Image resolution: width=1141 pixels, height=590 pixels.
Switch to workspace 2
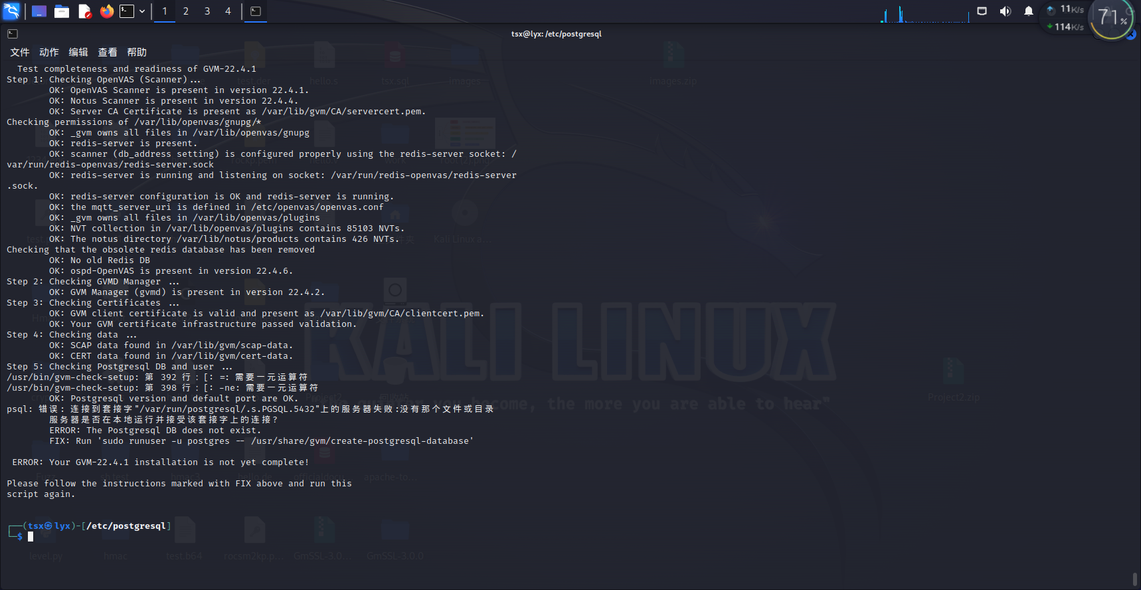pyautogui.click(x=186, y=11)
